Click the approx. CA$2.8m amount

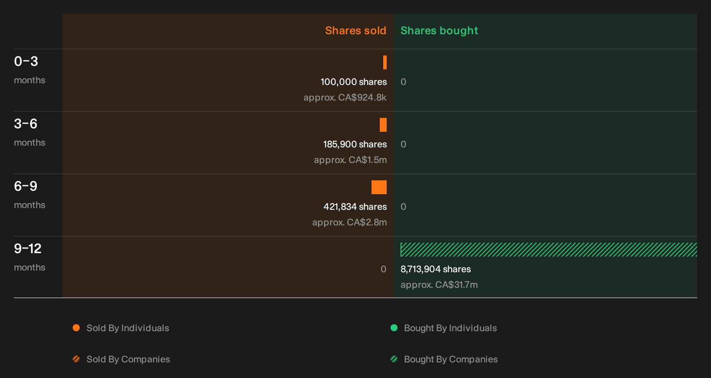[x=349, y=222]
